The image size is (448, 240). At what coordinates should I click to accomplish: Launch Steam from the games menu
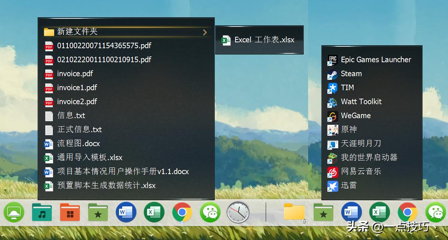click(351, 74)
